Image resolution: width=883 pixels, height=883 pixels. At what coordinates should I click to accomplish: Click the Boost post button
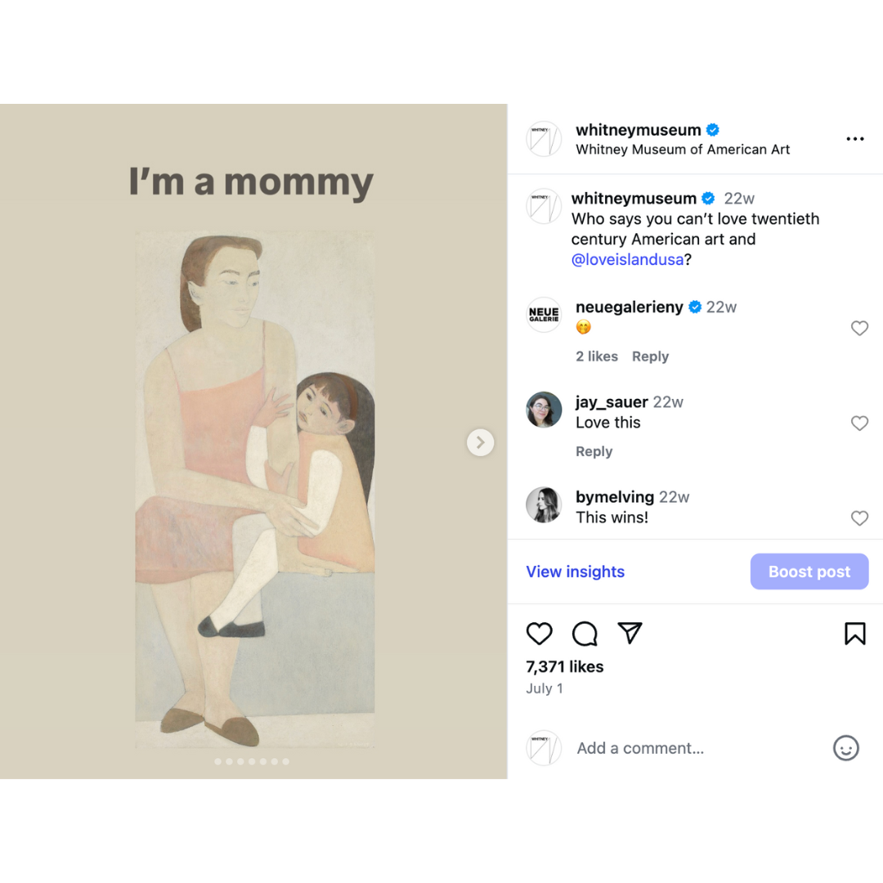coord(809,571)
